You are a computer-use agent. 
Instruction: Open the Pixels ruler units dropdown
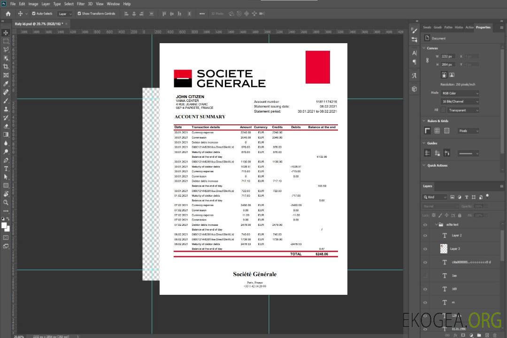point(469,131)
